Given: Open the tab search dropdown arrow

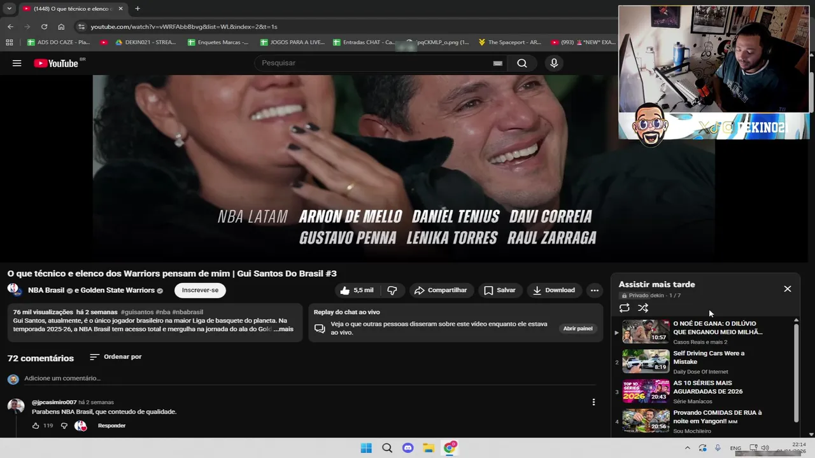Looking at the screenshot, I should (9, 8).
